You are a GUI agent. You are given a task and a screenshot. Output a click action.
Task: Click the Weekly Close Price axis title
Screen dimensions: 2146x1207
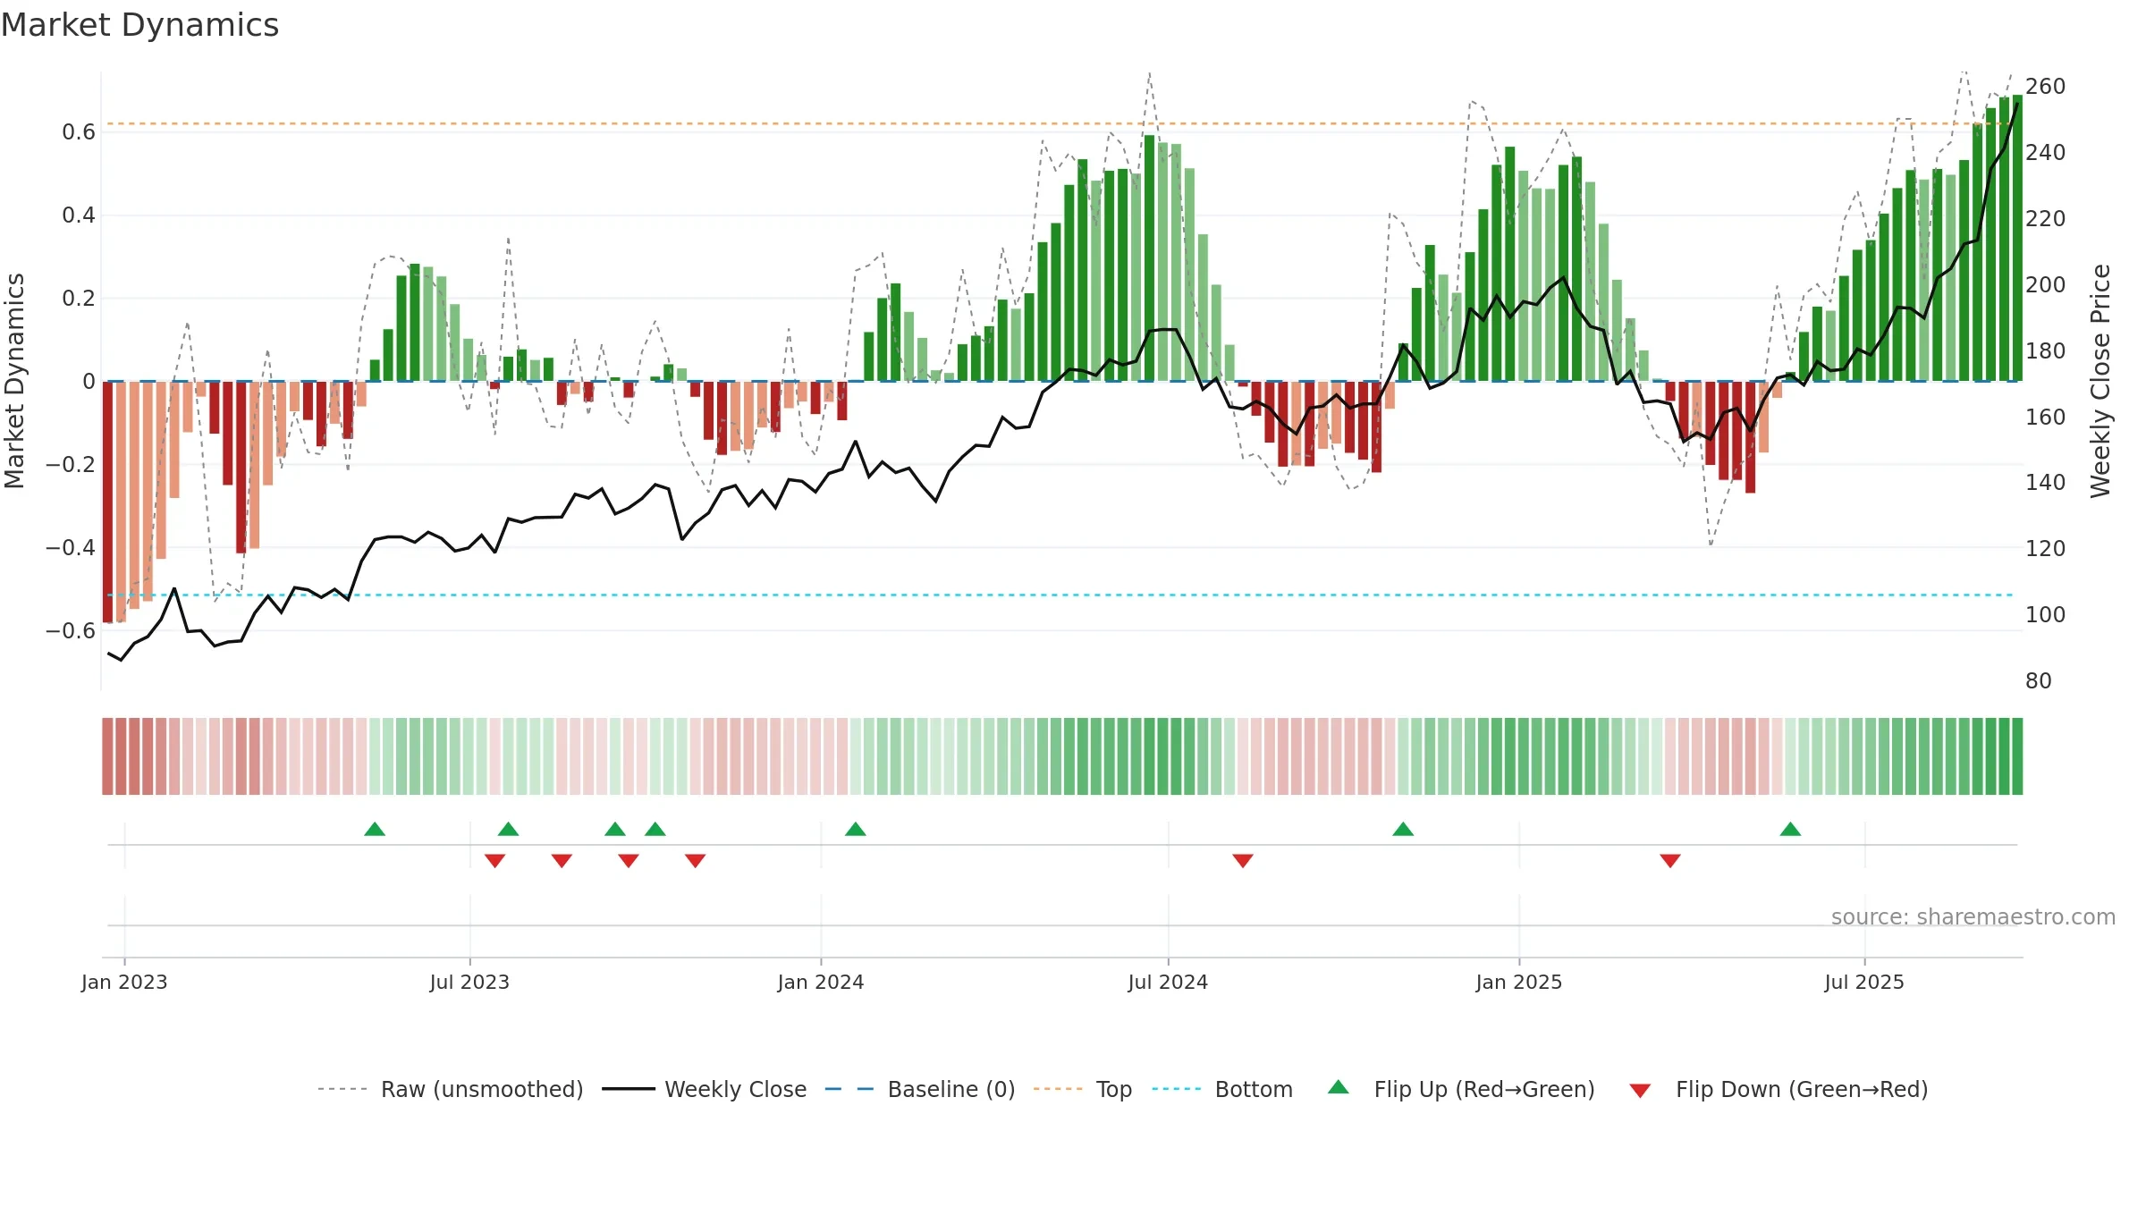click(2100, 381)
